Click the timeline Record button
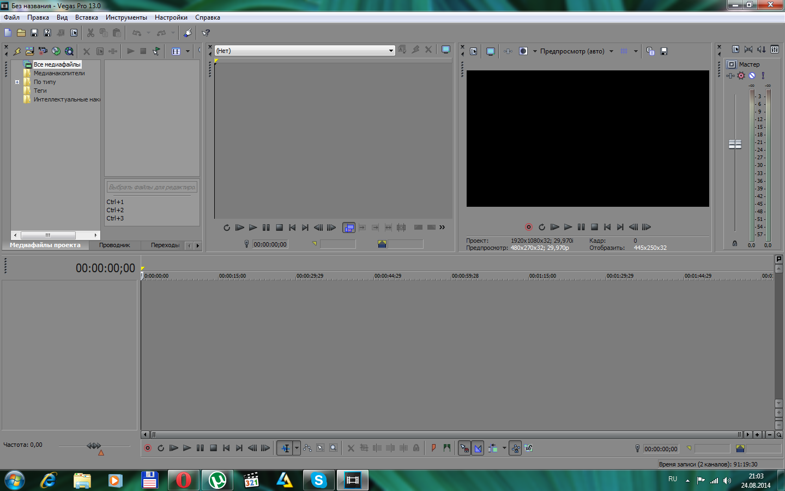The height and width of the screenshot is (491, 785). (148, 448)
